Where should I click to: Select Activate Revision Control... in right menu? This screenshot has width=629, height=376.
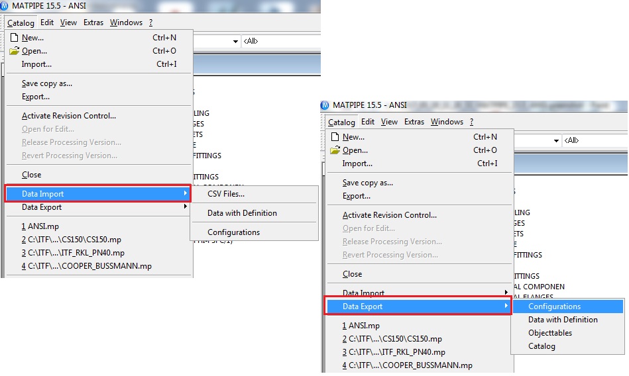coord(420,215)
